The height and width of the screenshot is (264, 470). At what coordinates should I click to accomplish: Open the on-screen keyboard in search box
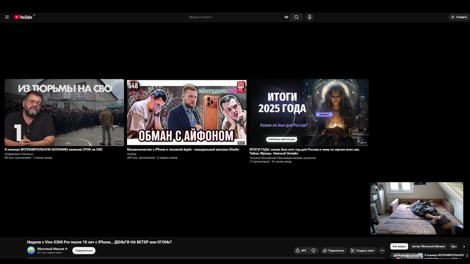point(286,17)
